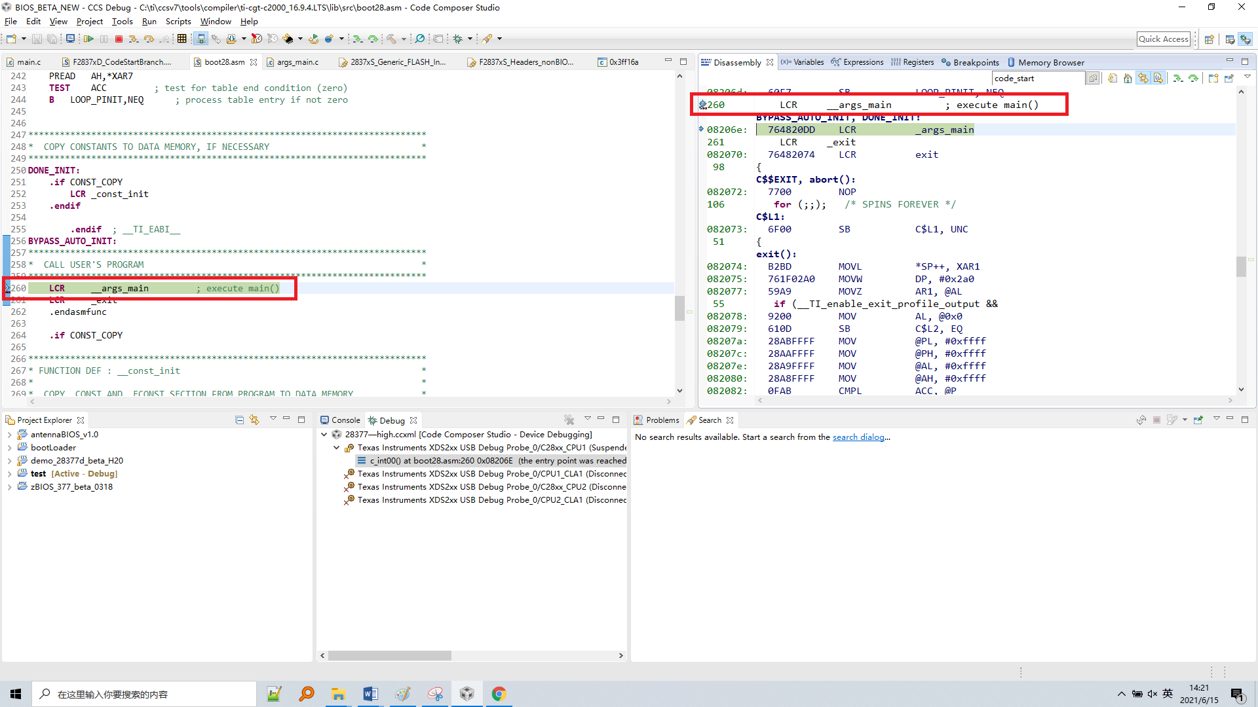
Task: Click the Quick Access box
Action: [1163, 39]
